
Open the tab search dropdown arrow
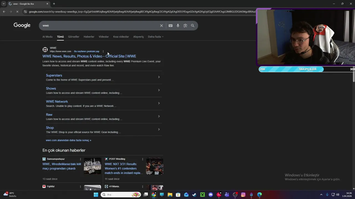3,4
